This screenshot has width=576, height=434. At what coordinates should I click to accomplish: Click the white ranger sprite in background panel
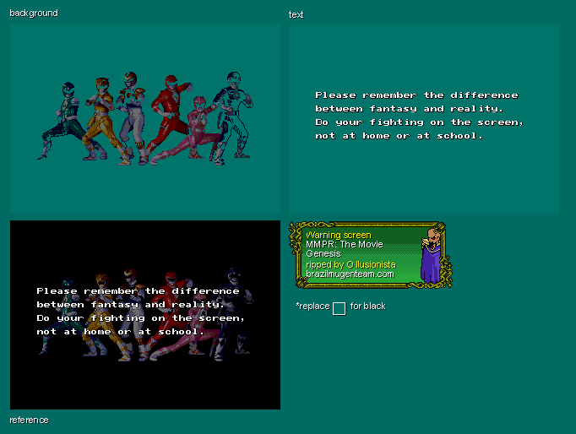pyautogui.click(x=131, y=117)
